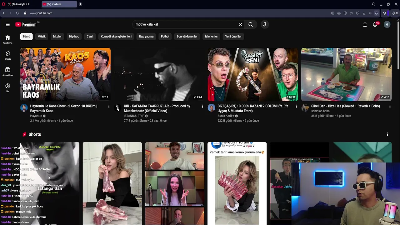Viewport: 400px width, 225px height.
Task: Select the Yeni öneriler chip
Action: 233,36
